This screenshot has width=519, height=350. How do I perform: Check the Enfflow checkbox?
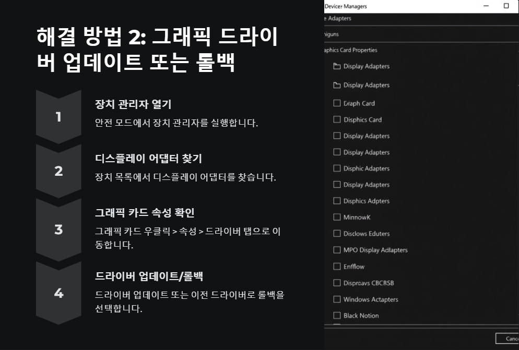pos(337,266)
